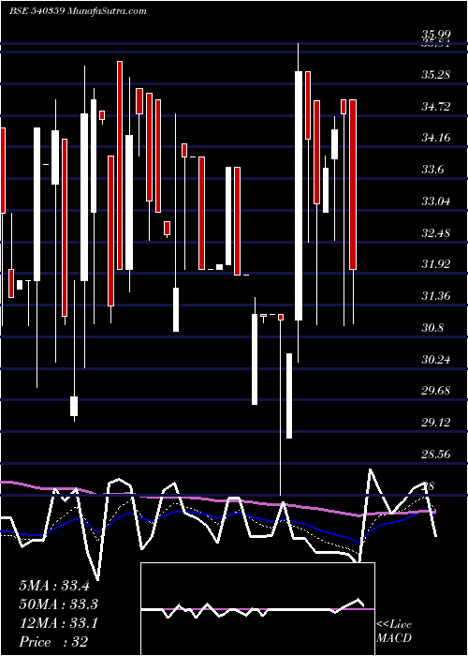Click the 29.12 price level label
The width and height of the screenshot is (468, 656).
(436, 423)
